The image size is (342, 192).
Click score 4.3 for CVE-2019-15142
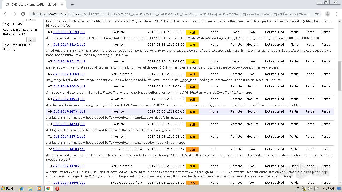pyautogui.click(x=192, y=45)
